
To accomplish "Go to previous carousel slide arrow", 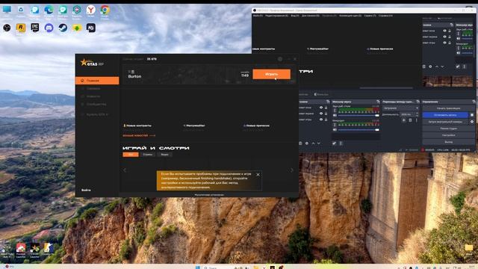I will 125,170.
